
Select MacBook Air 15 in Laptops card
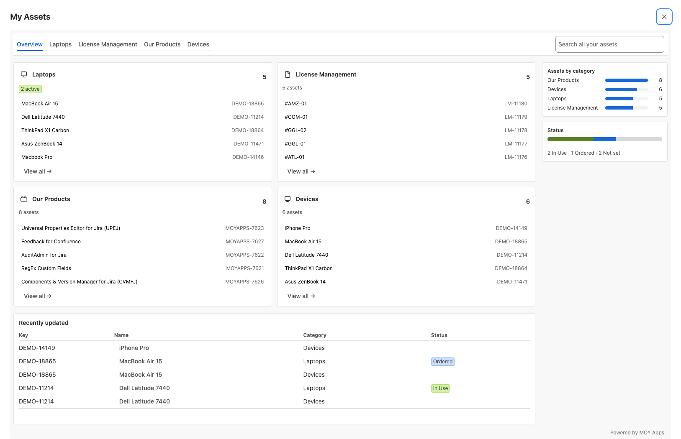143,104
